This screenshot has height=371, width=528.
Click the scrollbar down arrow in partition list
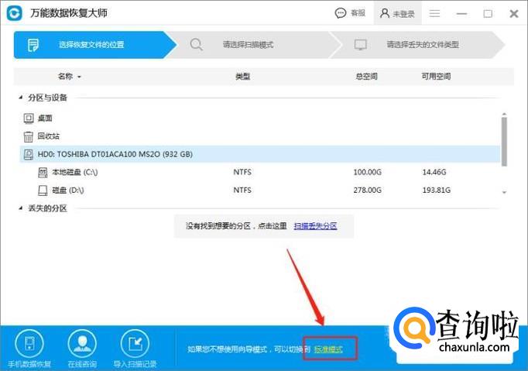click(x=504, y=192)
